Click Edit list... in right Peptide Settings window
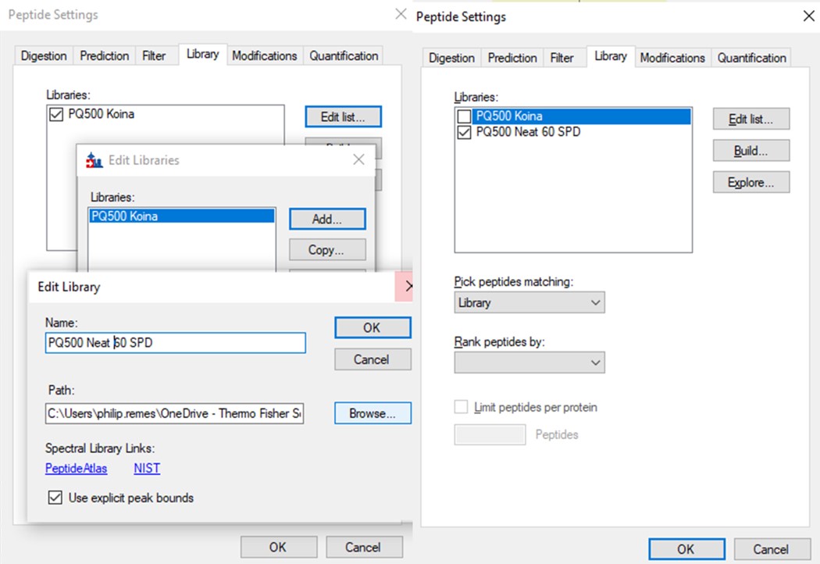Screen dimensions: 820x564 tap(751, 120)
